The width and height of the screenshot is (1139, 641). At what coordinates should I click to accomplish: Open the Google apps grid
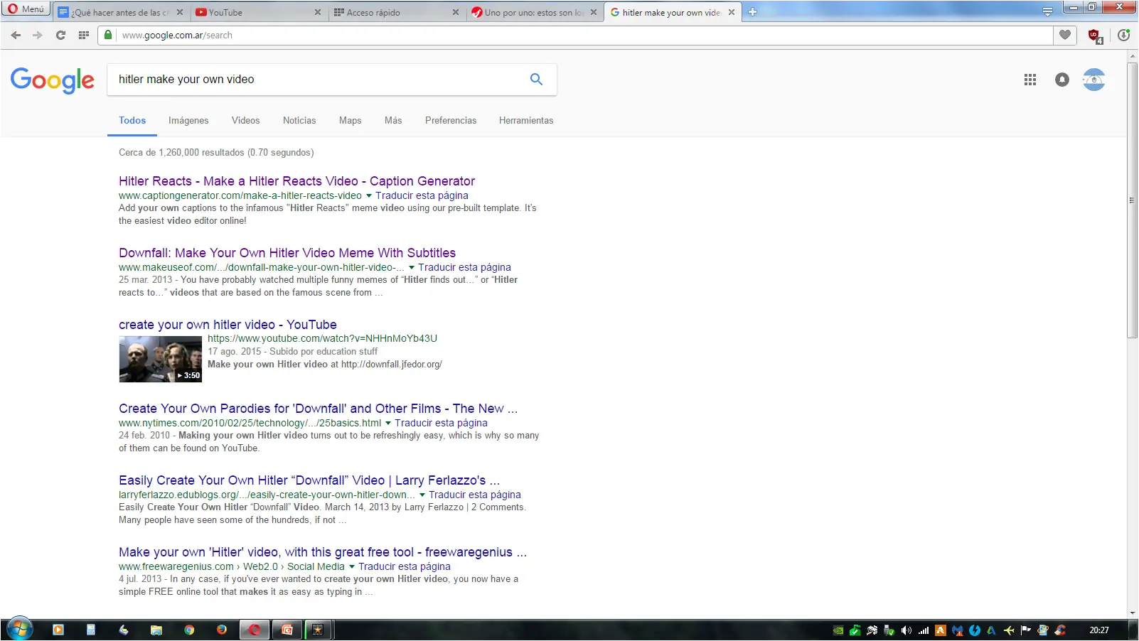pyautogui.click(x=1030, y=80)
